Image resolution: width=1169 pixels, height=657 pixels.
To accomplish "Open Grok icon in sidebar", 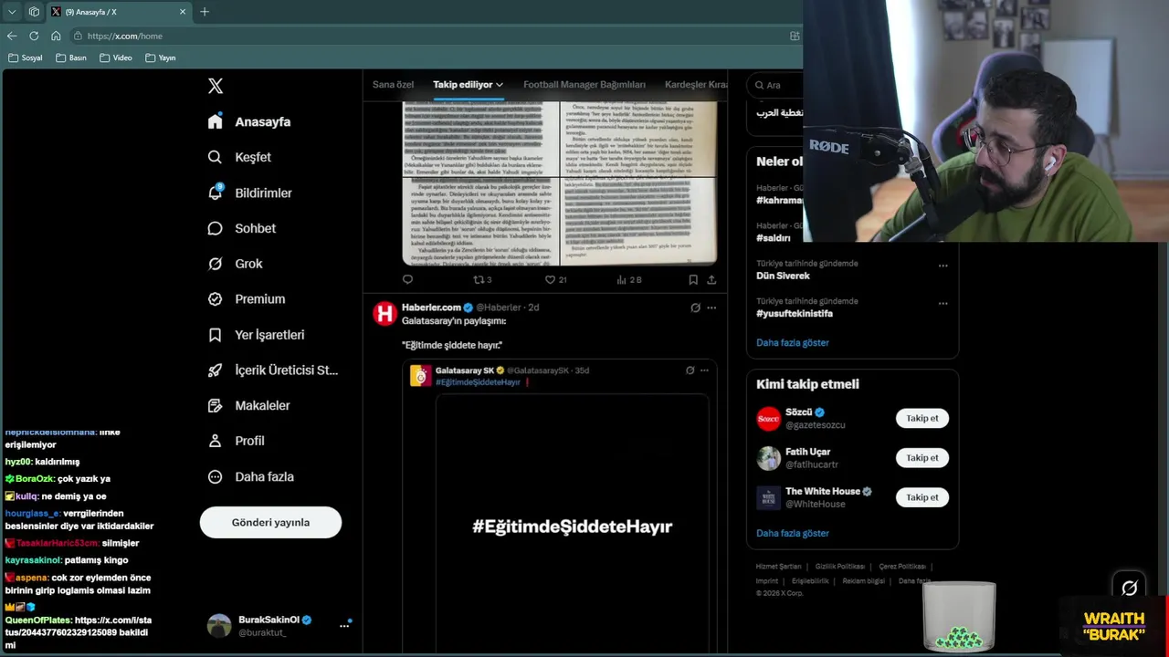I will point(216,264).
